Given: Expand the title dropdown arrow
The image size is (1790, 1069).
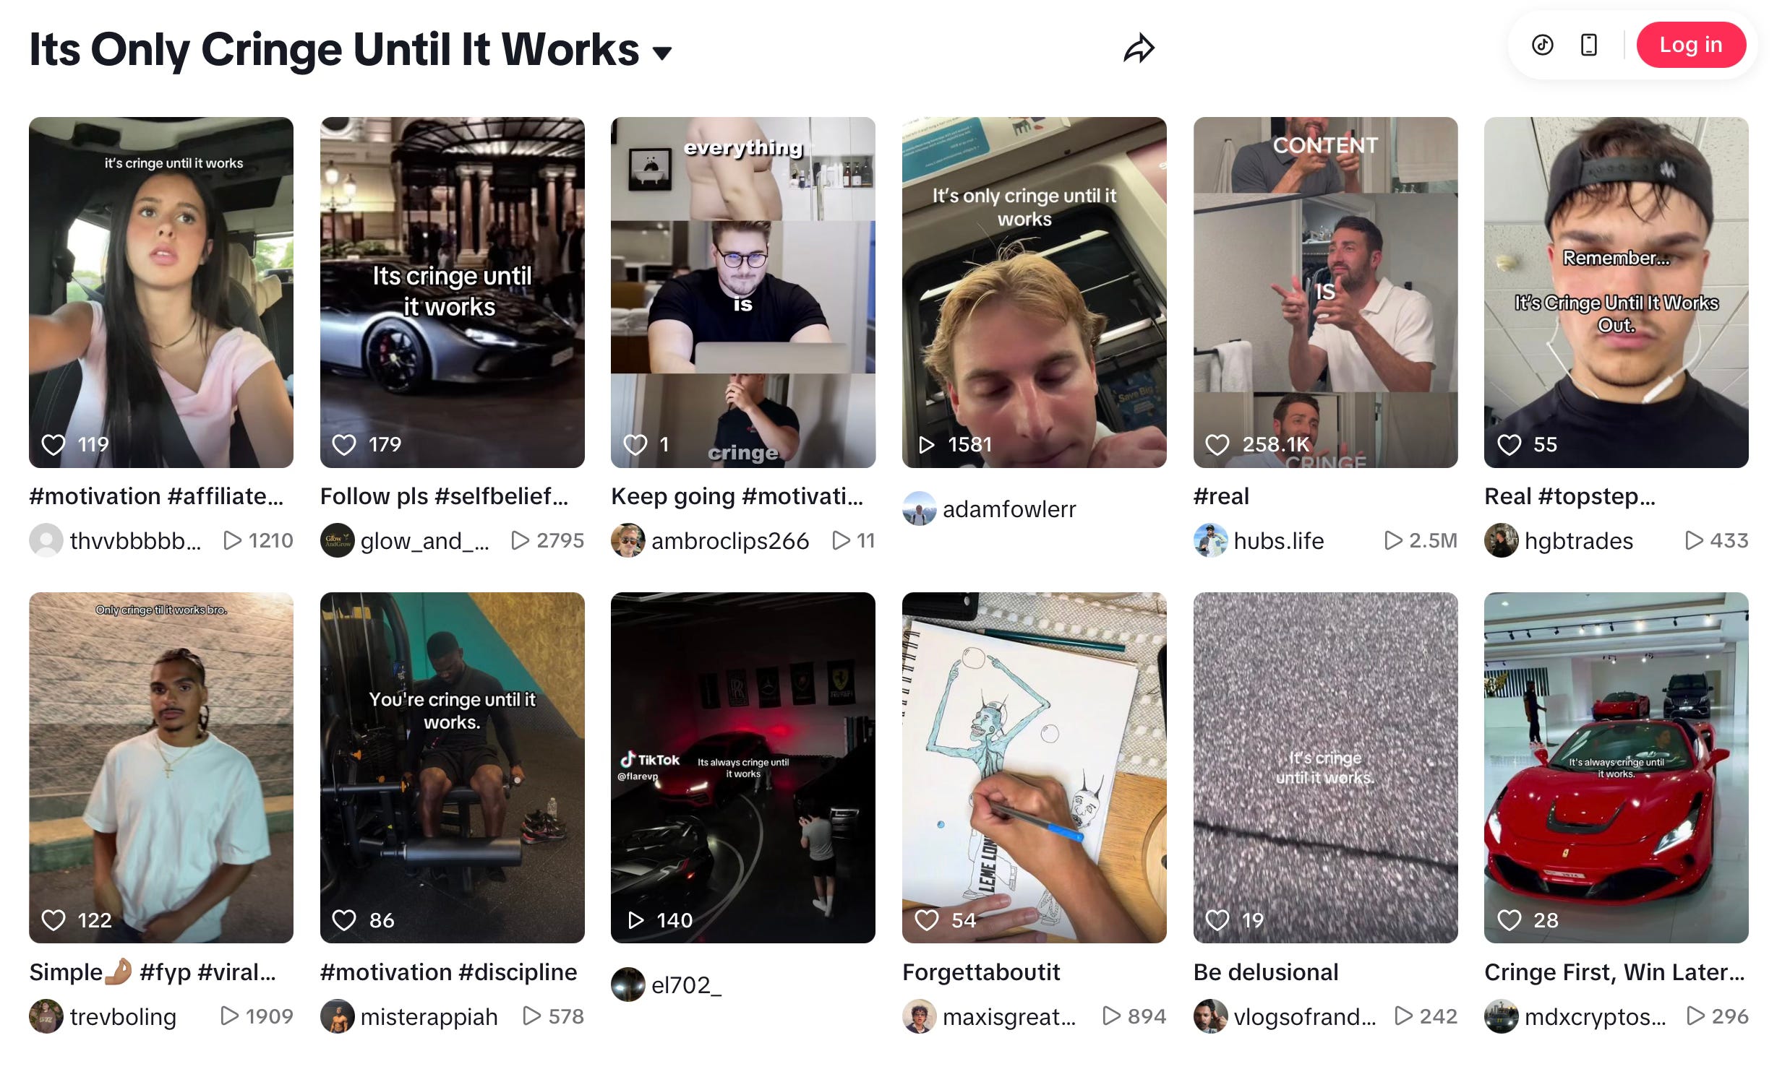Looking at the screenshot, I should pos(662,52).
